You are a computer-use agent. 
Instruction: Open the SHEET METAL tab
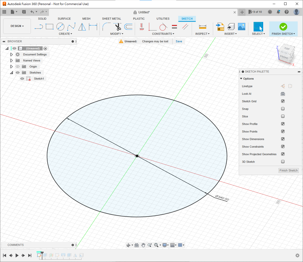(111, 19)
